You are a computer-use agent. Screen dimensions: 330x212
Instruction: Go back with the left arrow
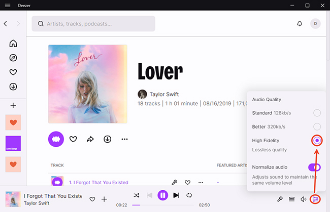(x=6, y=24)
